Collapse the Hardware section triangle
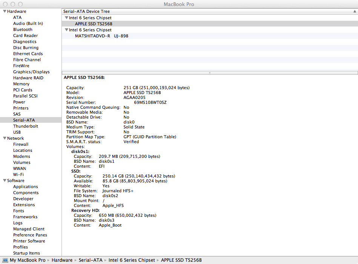Image resolution: width=358 pixels, height=264 pixels. 4,11
